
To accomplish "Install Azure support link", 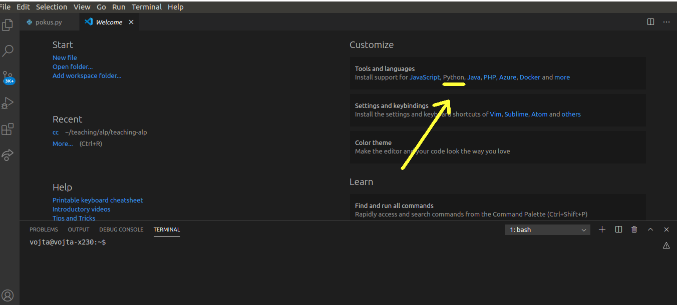I will coord(508,77).
